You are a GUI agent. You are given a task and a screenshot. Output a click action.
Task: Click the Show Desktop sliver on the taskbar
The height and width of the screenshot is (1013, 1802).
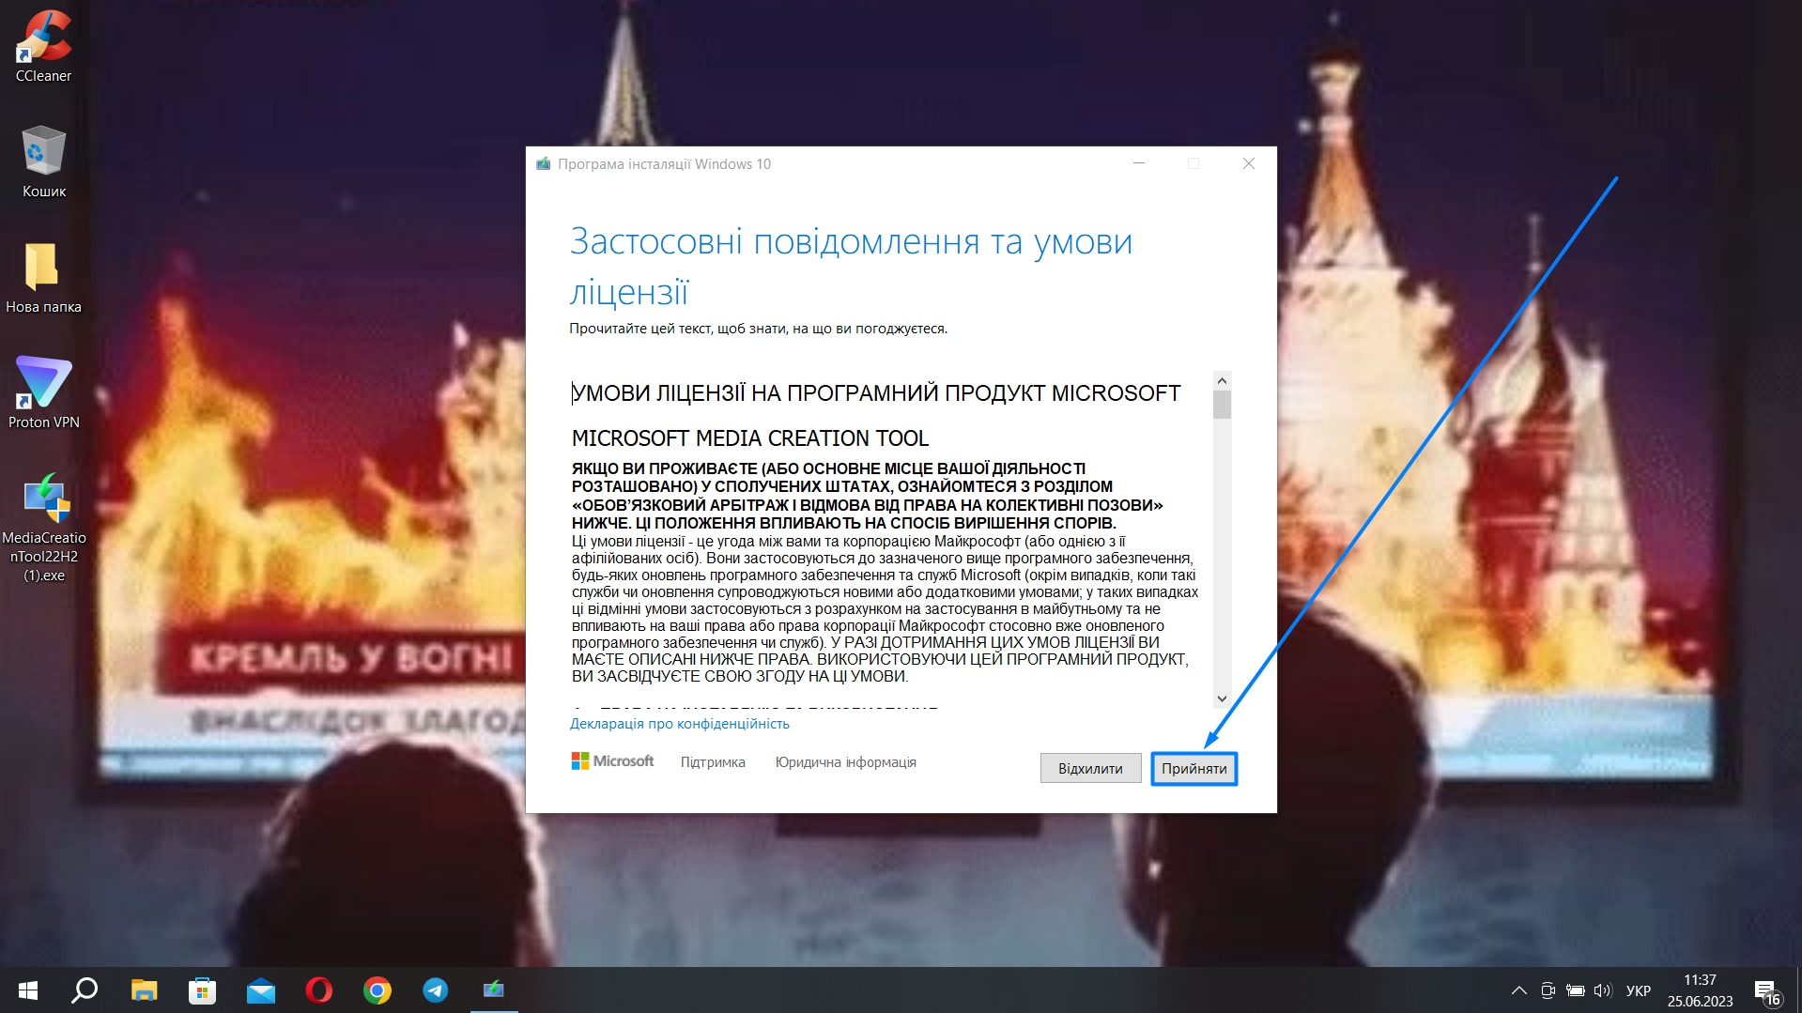tap(1798, 990)
